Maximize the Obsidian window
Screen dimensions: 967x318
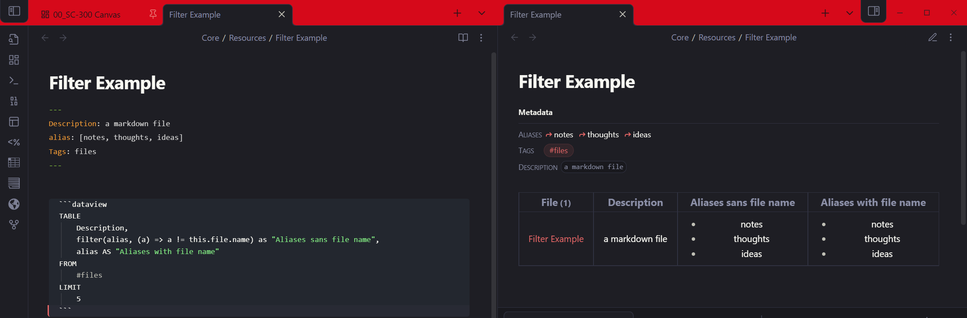click(927, 13)
